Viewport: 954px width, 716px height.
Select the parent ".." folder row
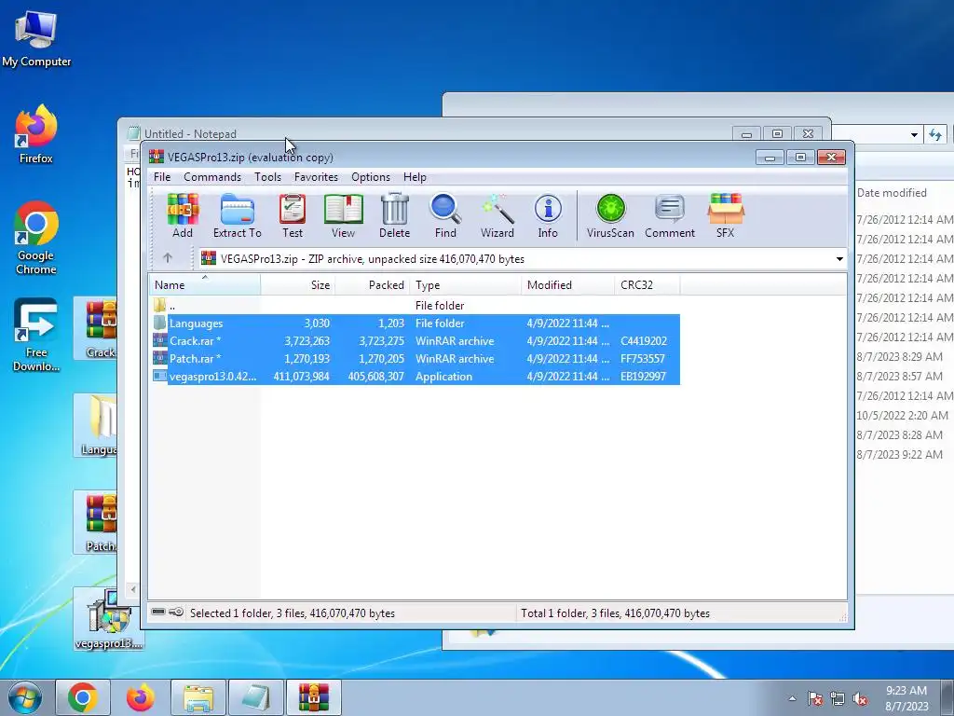(415, 306)
